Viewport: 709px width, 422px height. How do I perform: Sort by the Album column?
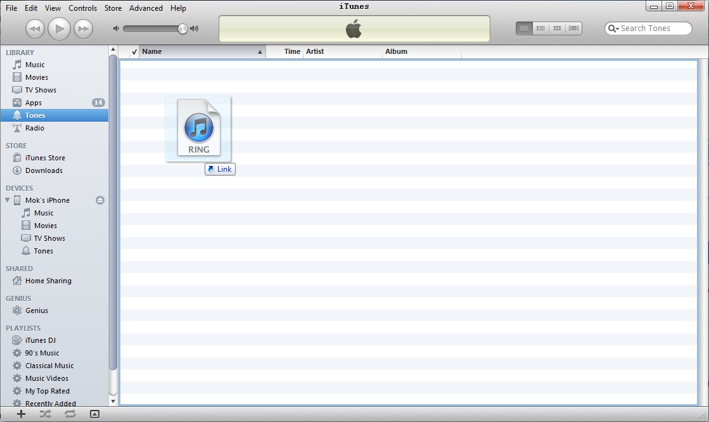coord(422,51)
